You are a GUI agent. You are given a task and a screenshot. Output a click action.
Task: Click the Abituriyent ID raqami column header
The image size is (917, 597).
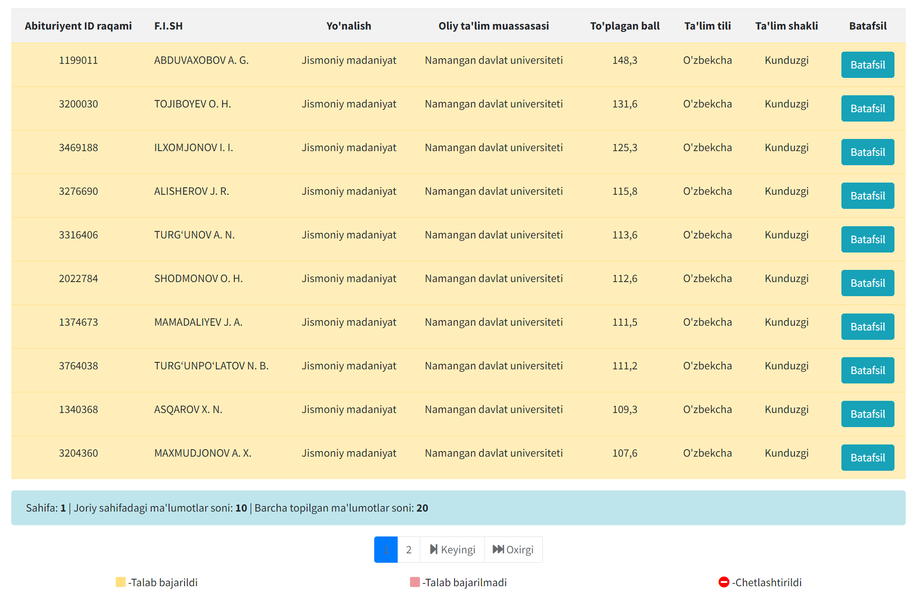tap(78, 26)
